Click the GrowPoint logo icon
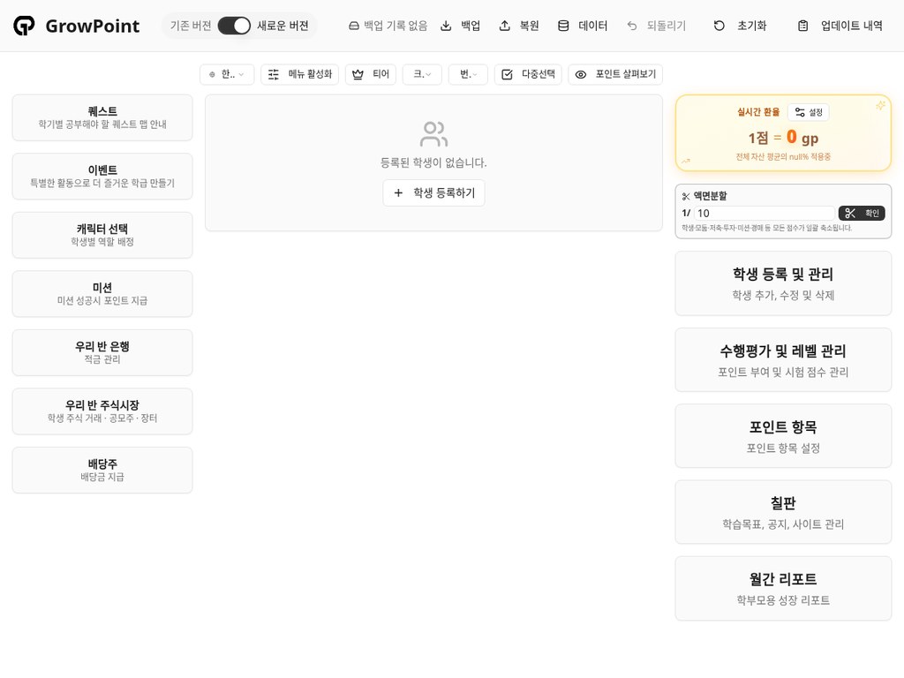Viewport: 904px width, 678px height. (24, 26)
